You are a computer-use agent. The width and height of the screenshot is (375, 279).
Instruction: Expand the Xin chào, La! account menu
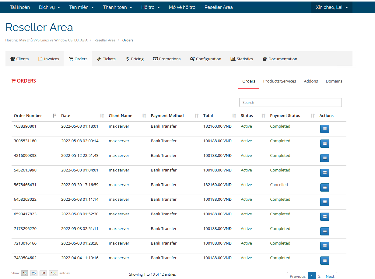point(331,7)
